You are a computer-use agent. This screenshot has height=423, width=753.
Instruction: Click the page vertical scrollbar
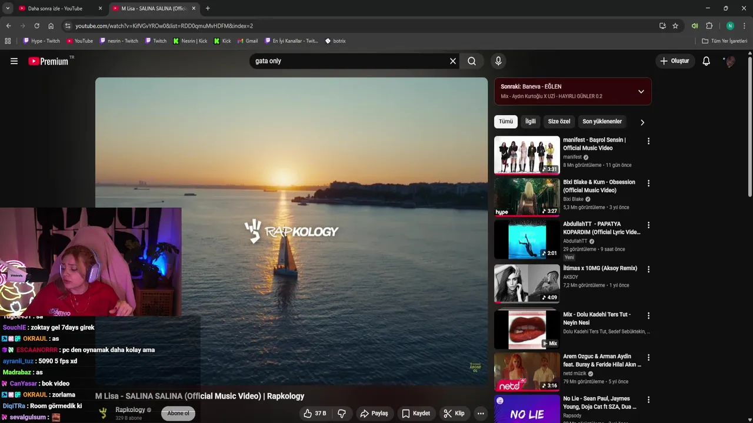click(x=750, y=126)
